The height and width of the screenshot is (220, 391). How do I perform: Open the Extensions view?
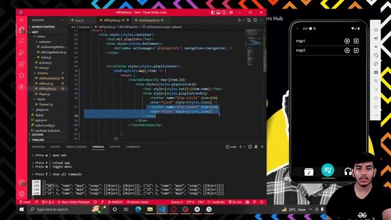coord(22,64)
